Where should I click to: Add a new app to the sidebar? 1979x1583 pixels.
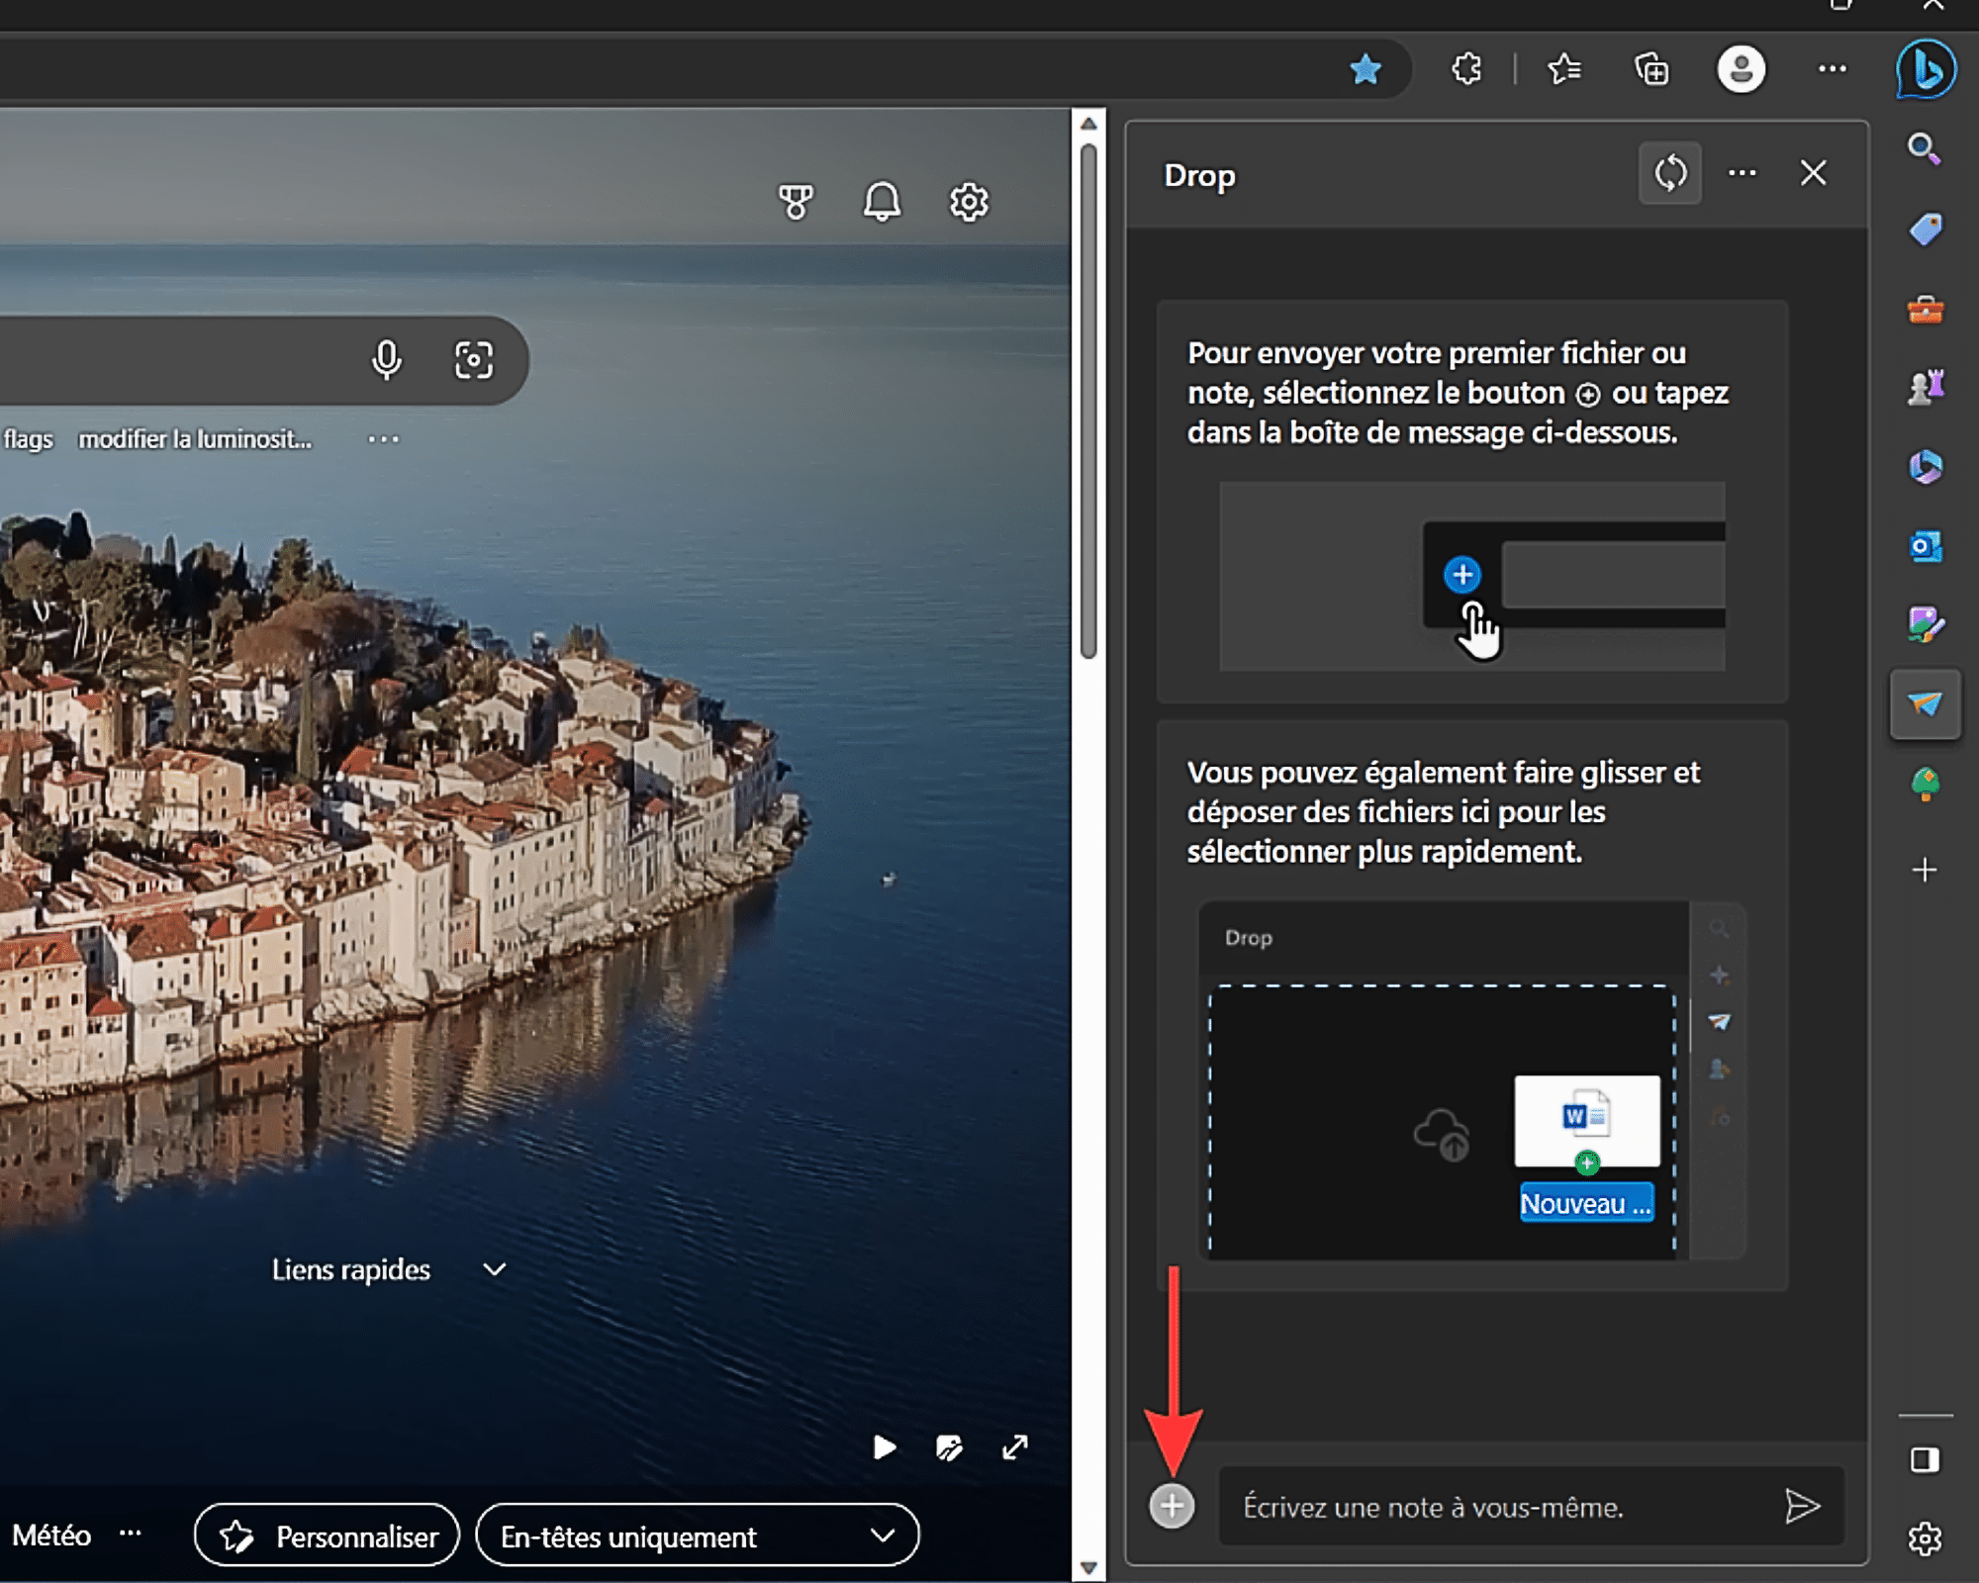[x=1925, y=870]
